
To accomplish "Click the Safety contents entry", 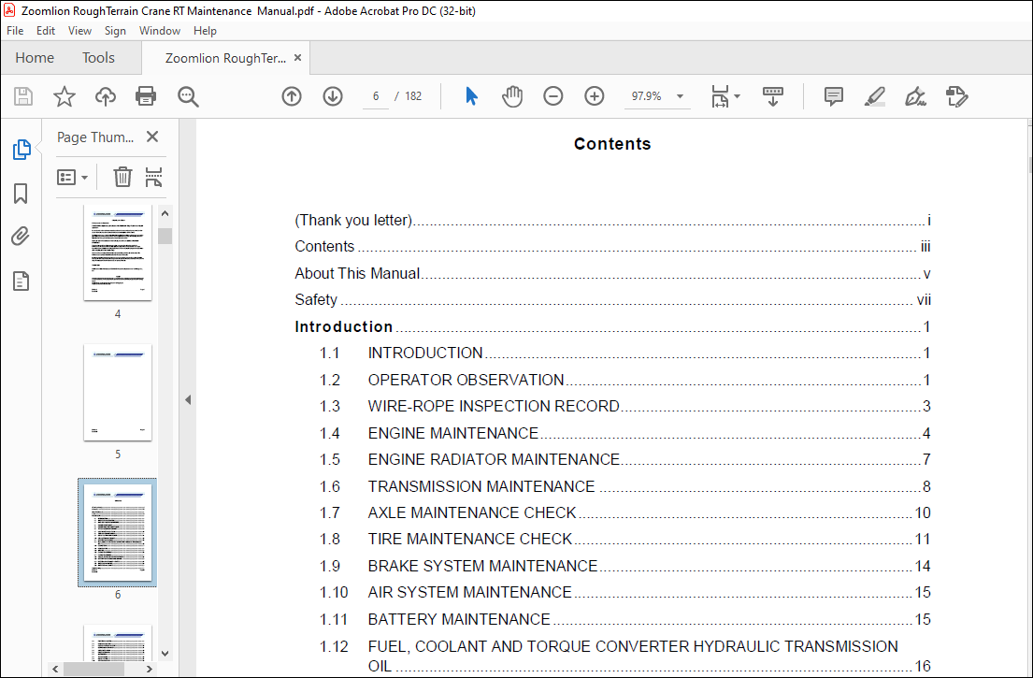I will tap(612, 300).
